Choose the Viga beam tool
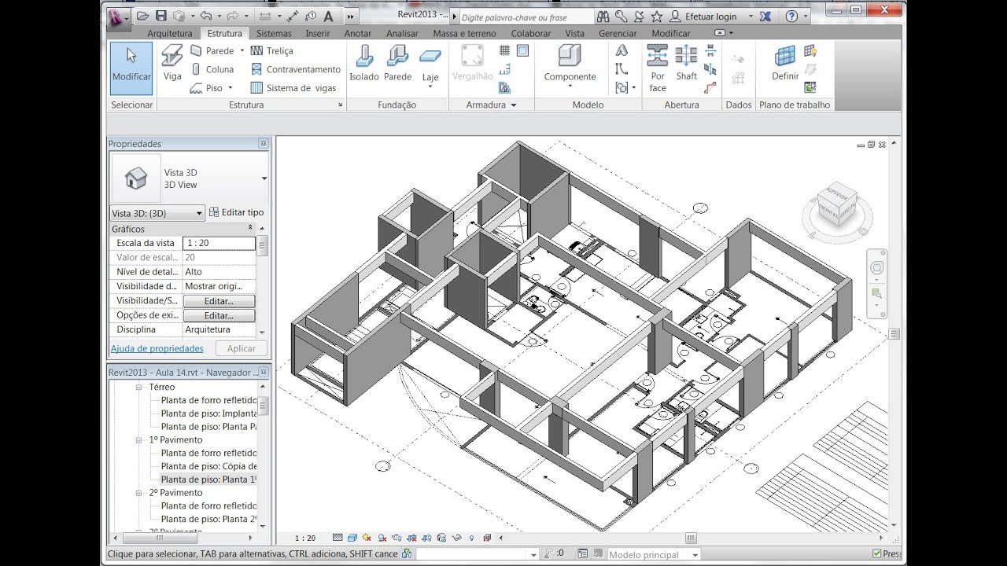This screenshot has width=1007, height=566. pyautogui.click(x=172, y=63)
